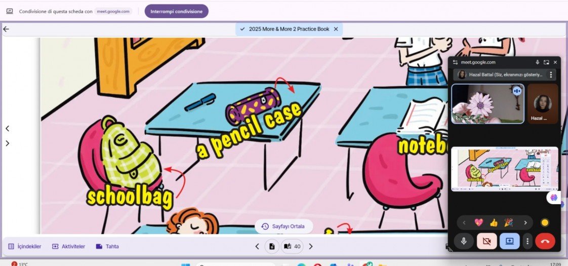Open options menu next to Hazal Battal's name
The width and height of the screenshot is (568, 266).
[x=551, y=74]
